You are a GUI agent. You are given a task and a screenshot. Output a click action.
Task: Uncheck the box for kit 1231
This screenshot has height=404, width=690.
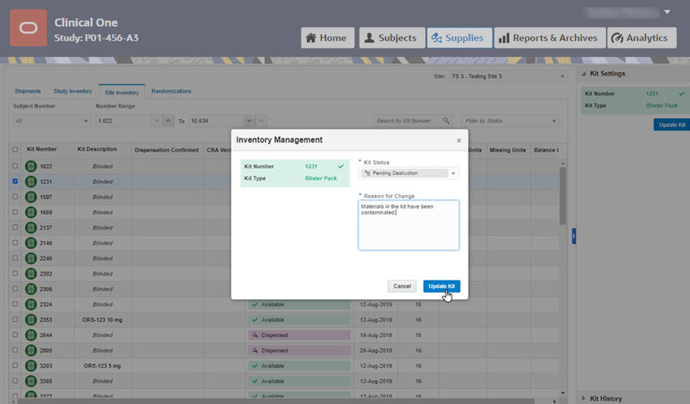tap(15, 181)
